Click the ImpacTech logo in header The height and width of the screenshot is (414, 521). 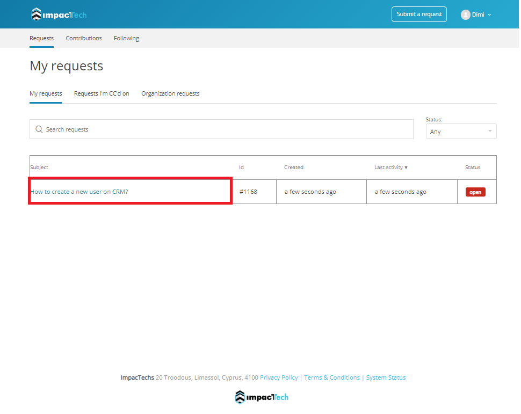pos(59,14)
